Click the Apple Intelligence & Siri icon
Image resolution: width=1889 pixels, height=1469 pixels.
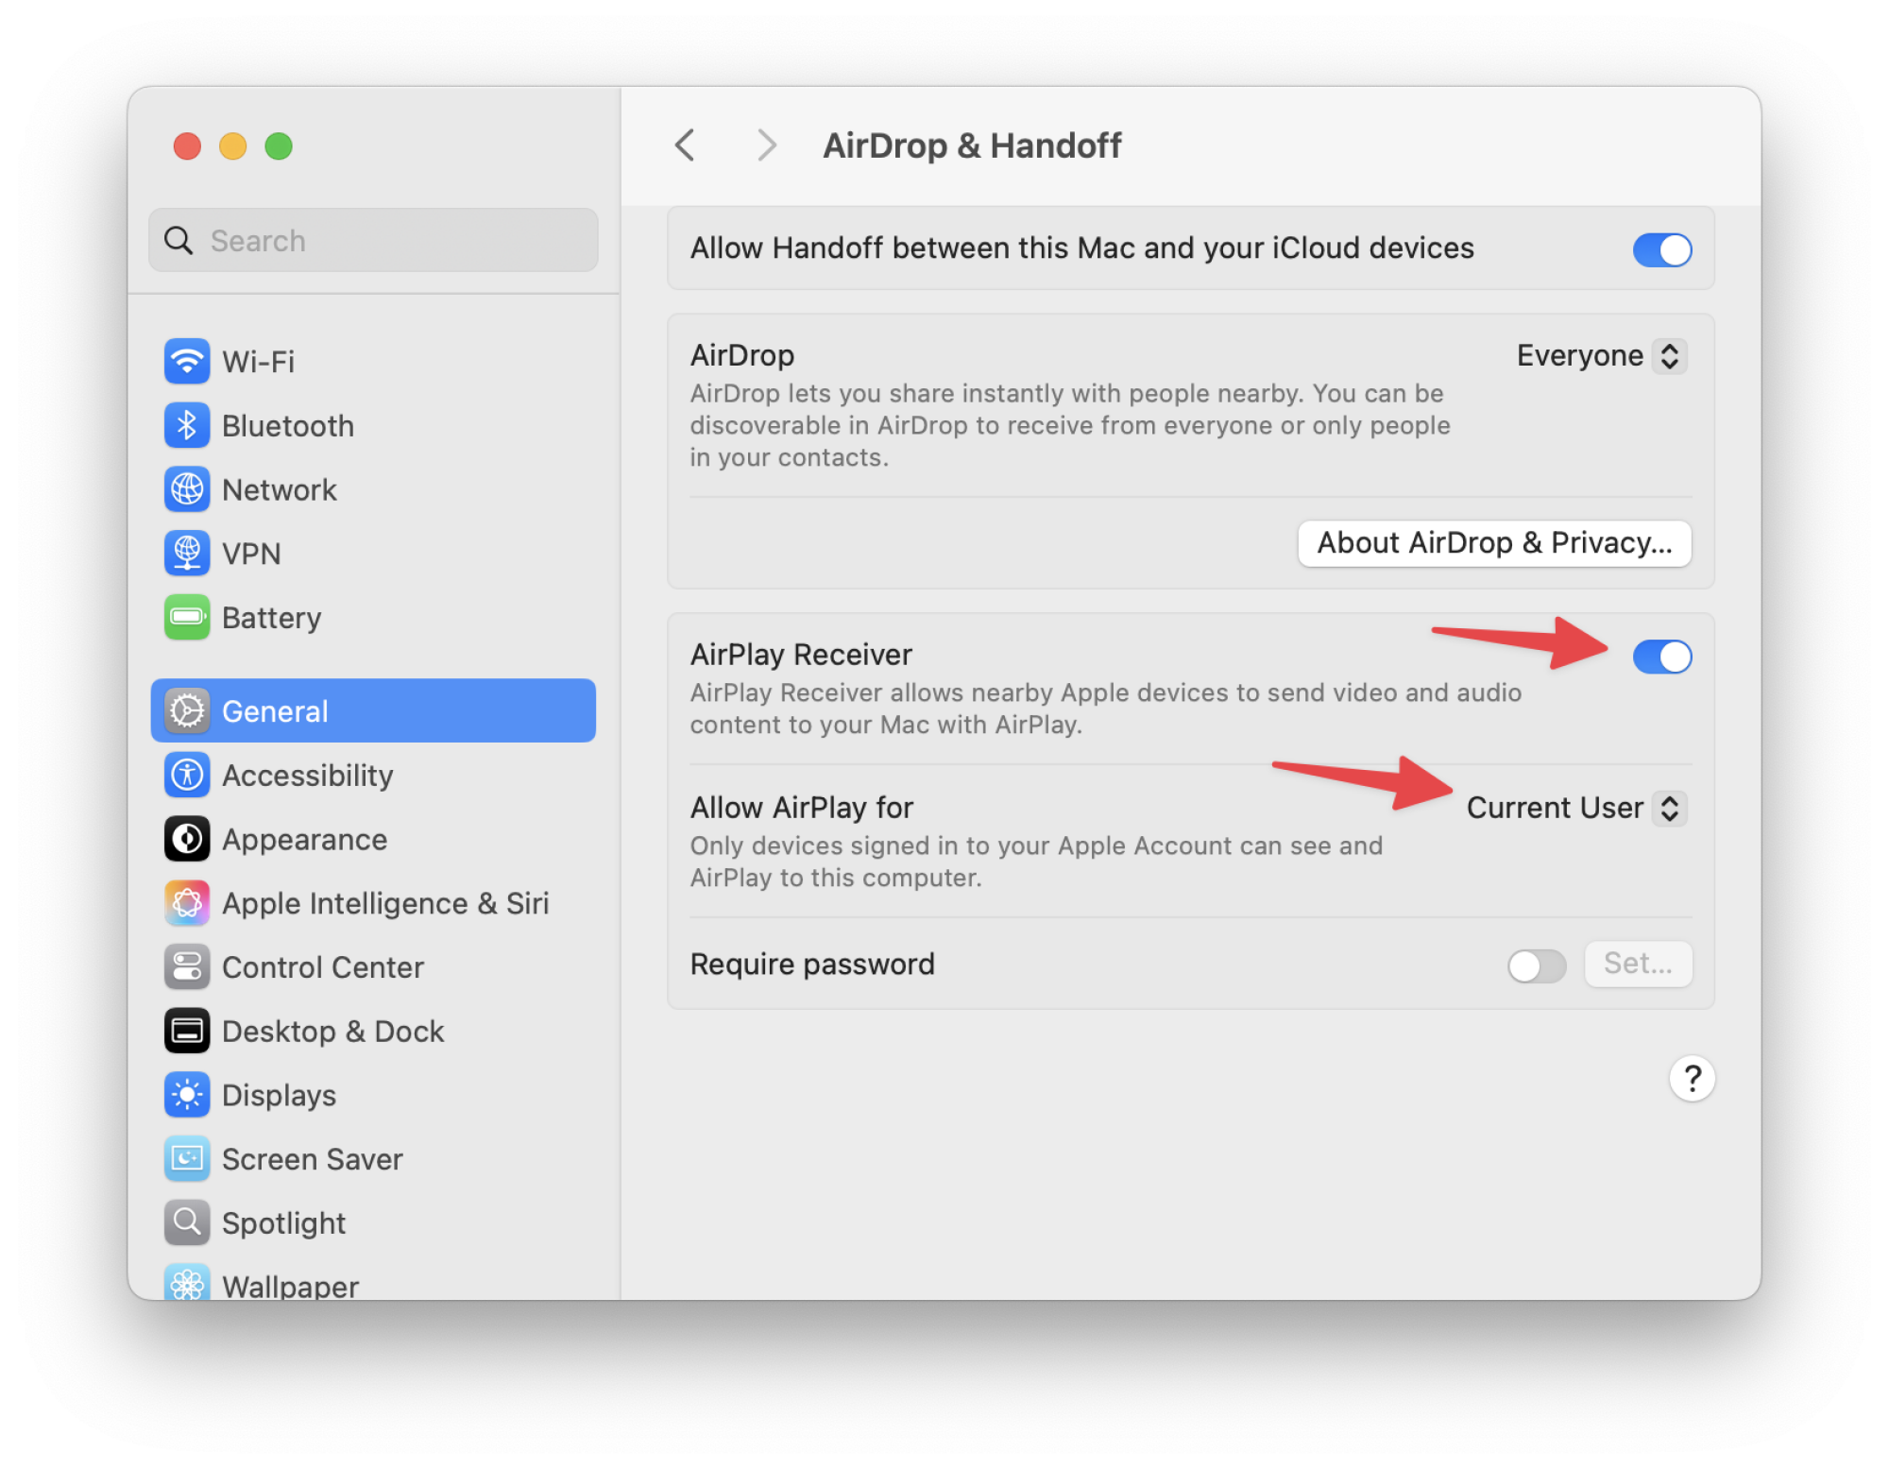(187, 903)
